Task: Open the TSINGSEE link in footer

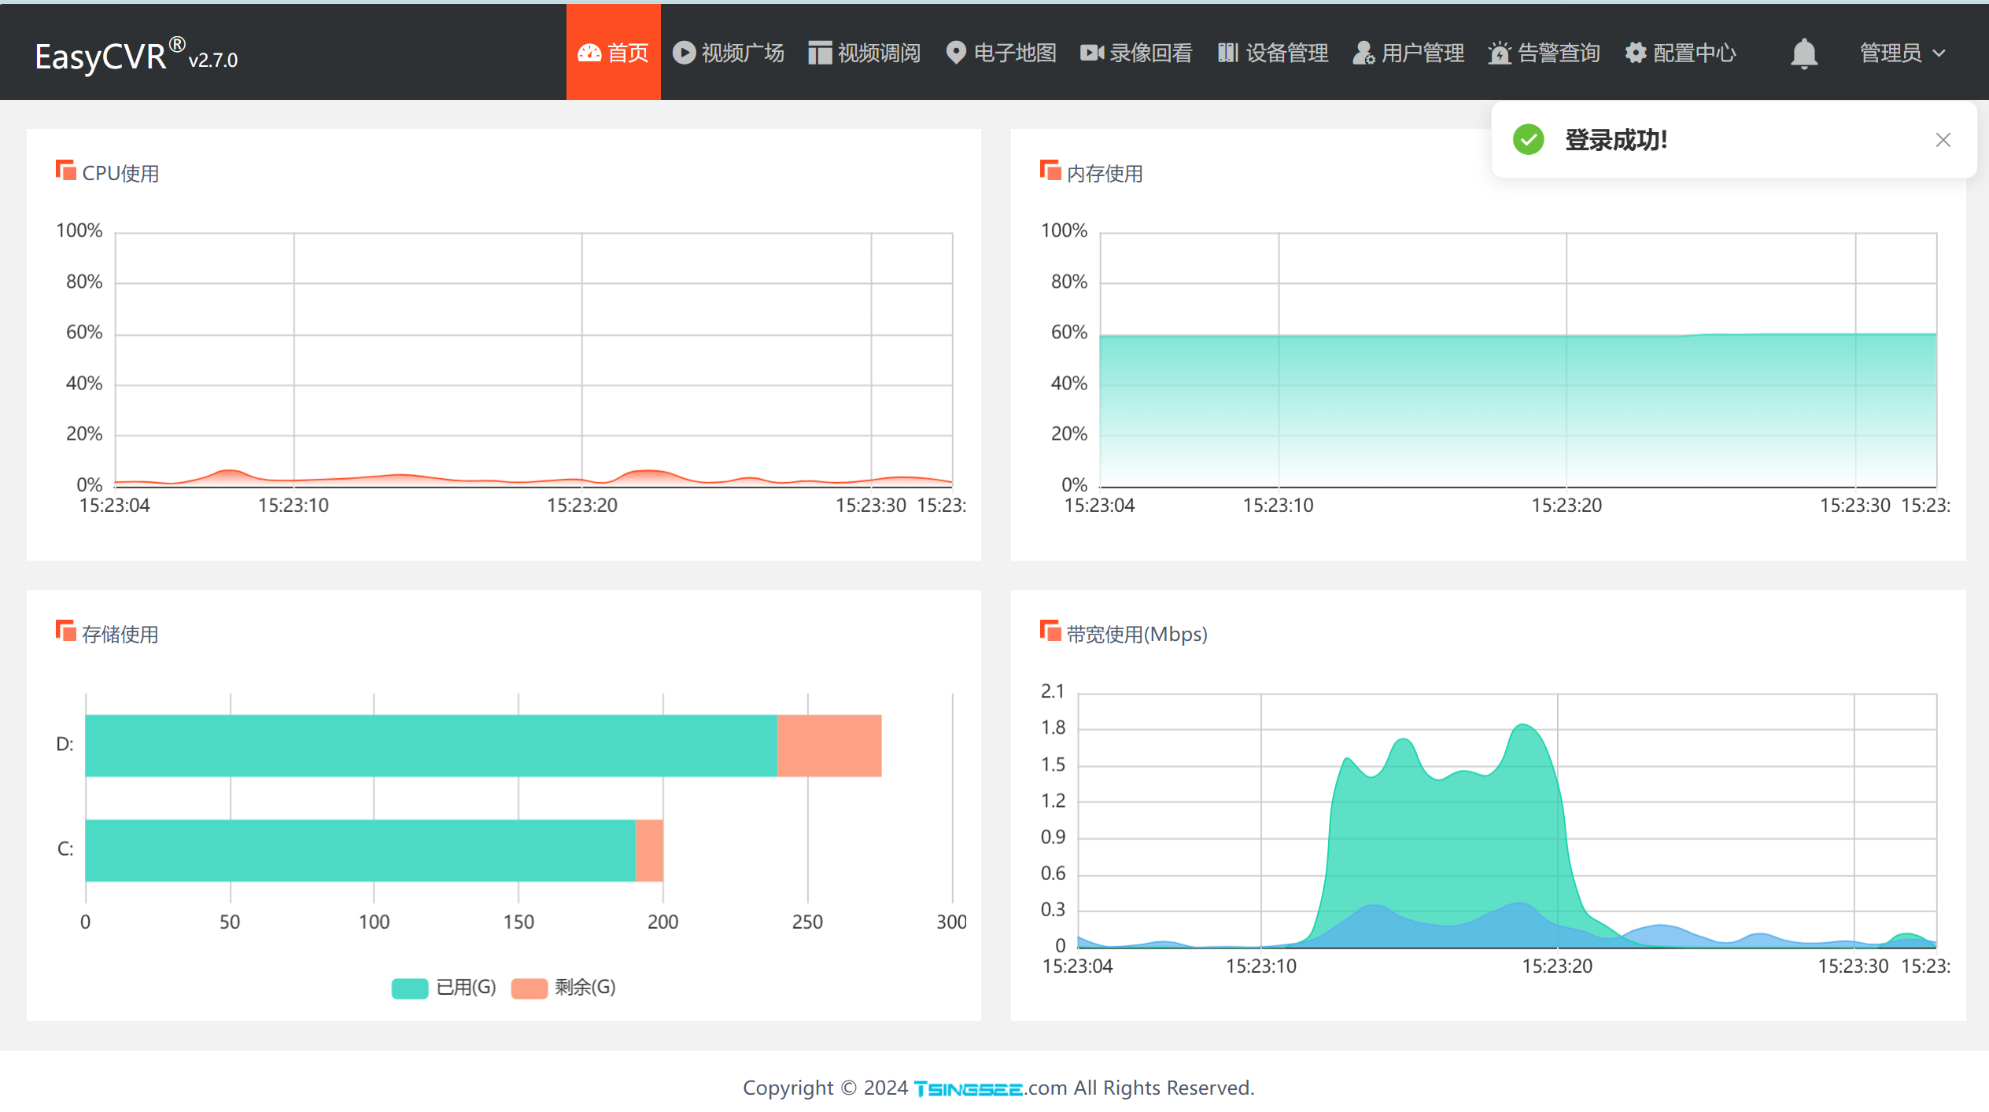Action: click(x=968, y=1088)
